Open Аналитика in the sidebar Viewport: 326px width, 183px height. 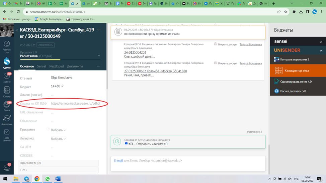point(7,120)
